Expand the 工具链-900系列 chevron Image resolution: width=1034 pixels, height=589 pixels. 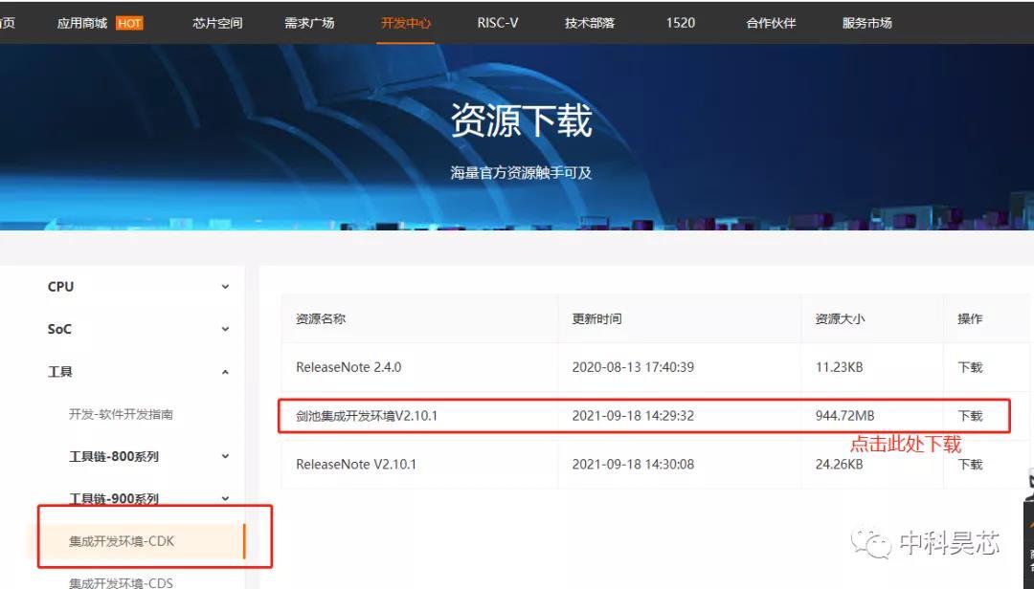click(225, 498)
